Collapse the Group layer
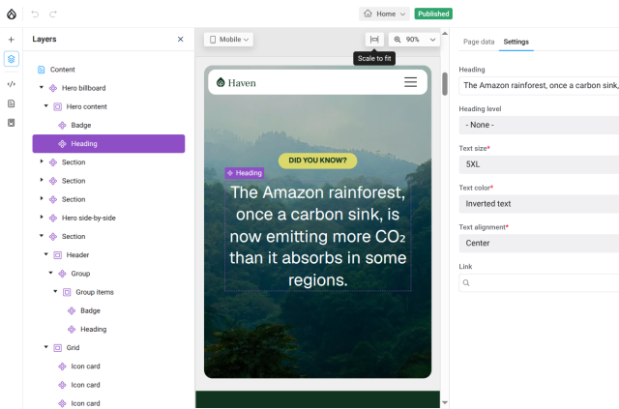The height and width of the screenshot is (409, 619). pos(51,273)
